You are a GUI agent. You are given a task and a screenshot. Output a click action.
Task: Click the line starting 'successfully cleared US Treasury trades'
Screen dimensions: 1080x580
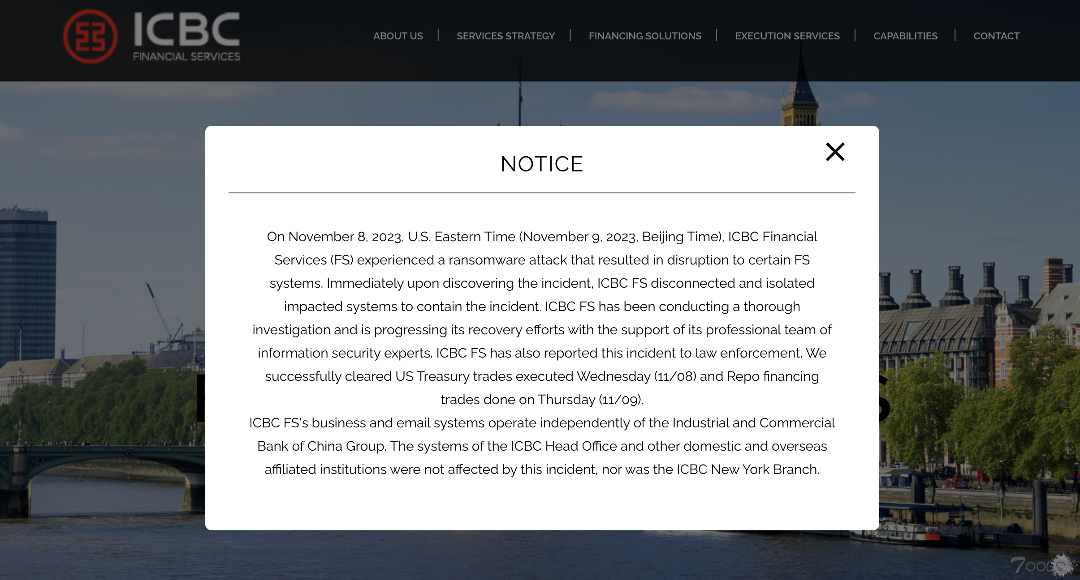[542, 376]
